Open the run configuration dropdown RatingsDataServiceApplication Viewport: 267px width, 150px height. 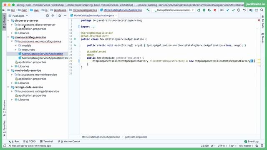click(x=174, y=10)
